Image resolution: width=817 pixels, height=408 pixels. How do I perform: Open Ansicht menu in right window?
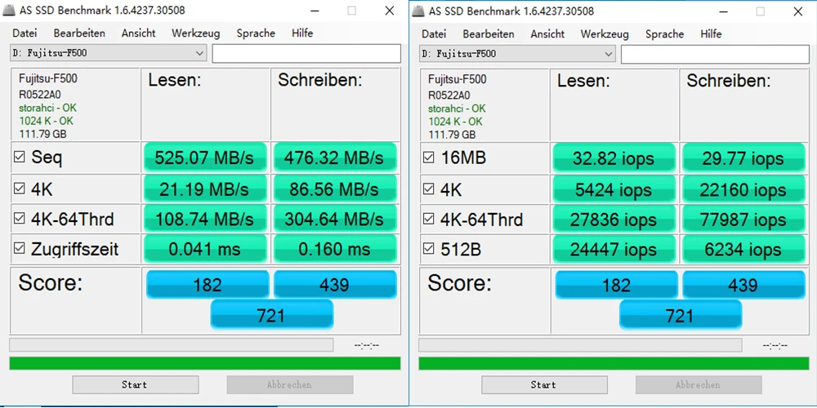(547, 33)
